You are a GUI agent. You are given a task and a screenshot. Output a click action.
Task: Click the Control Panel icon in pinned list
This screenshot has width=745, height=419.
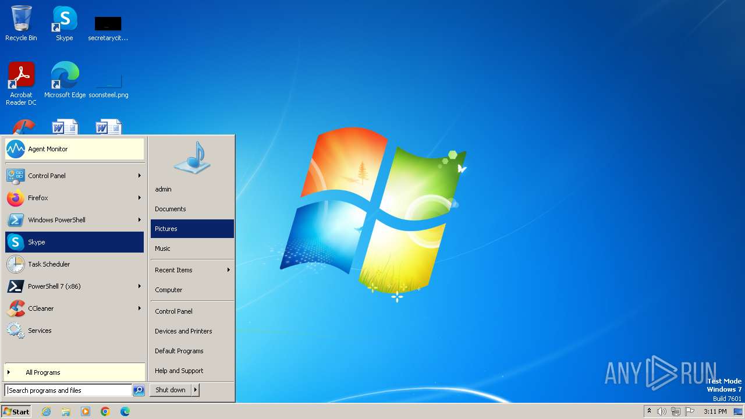click(16, 176)
